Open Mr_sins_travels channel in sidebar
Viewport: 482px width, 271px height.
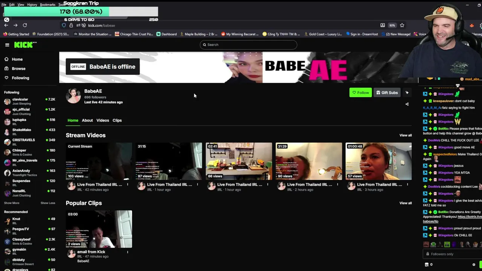pos(29,162)
